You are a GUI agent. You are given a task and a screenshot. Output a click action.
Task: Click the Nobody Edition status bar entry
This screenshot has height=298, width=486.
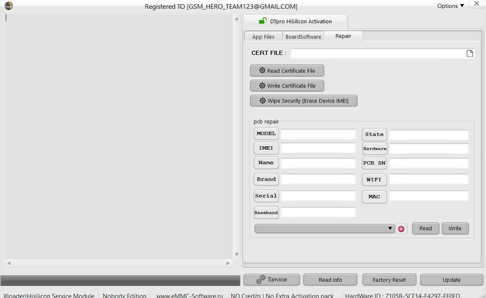click(124, 296)
